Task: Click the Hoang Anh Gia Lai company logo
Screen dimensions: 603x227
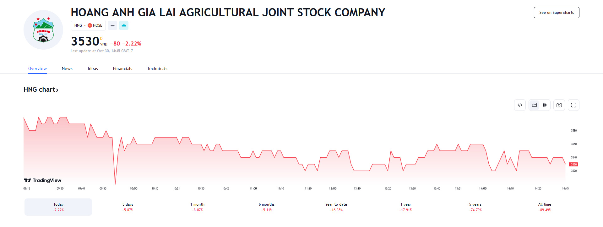Action: (43, 30)
